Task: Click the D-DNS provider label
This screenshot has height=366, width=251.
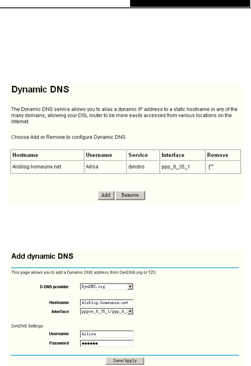Action: coord(54,287)
